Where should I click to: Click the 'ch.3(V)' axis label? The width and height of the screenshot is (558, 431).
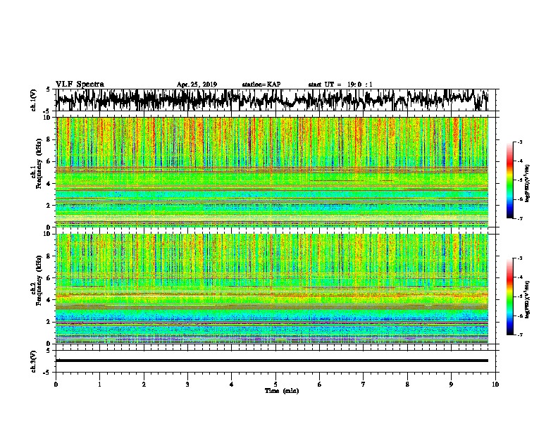tap(34, 361)
